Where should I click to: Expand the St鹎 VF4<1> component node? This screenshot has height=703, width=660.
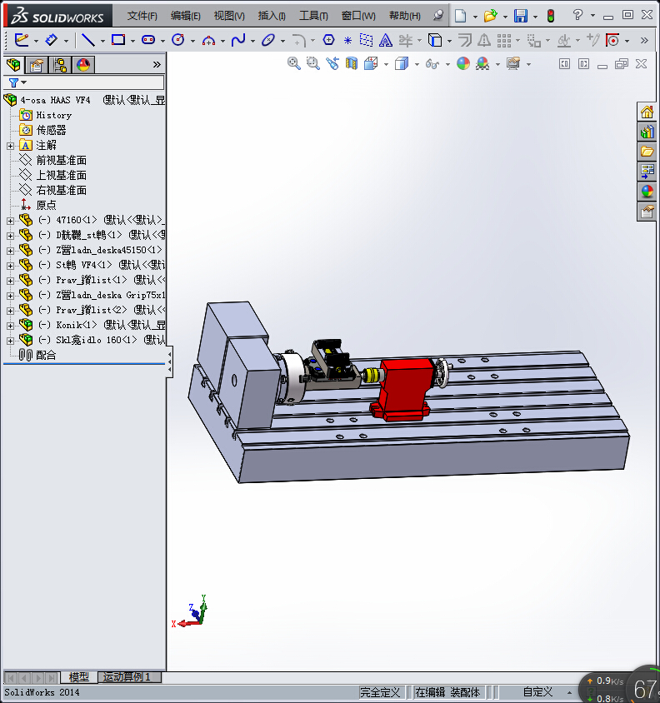coord(10,266)
